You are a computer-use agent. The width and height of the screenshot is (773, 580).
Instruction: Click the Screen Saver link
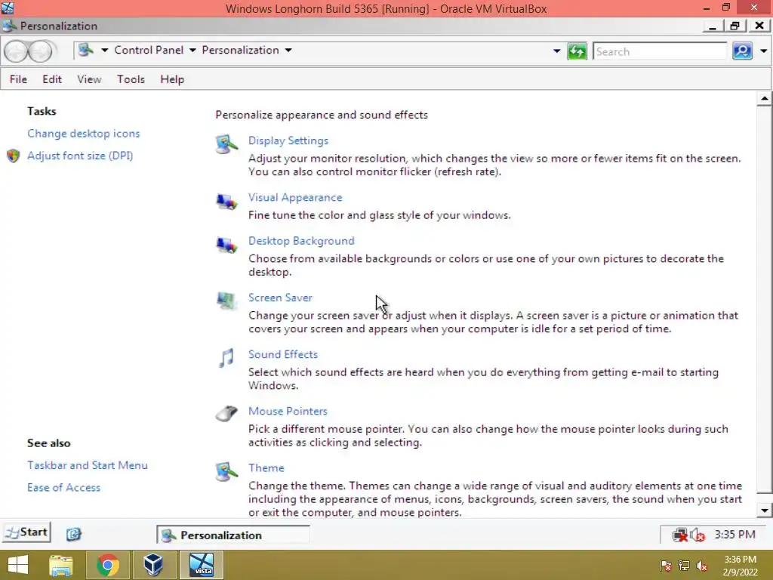click(x=280, y=298)
